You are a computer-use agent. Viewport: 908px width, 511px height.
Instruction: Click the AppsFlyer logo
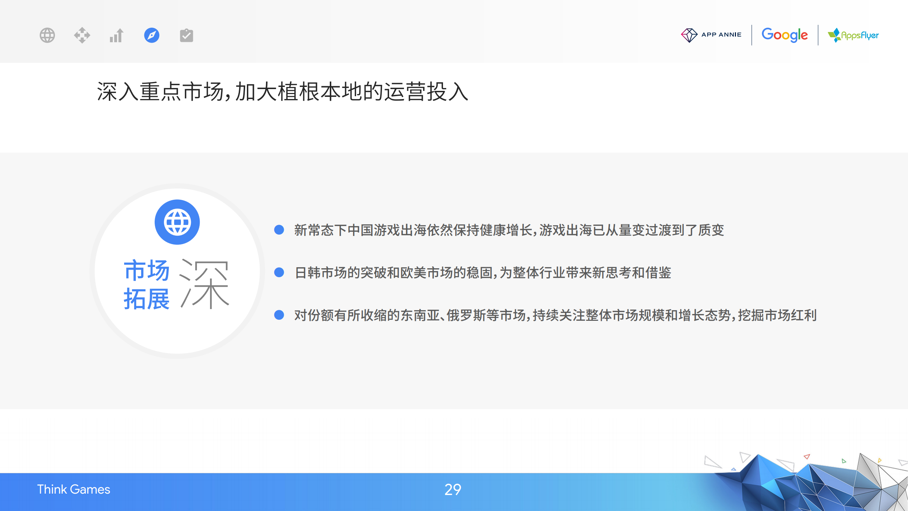(x=853, y=35)
